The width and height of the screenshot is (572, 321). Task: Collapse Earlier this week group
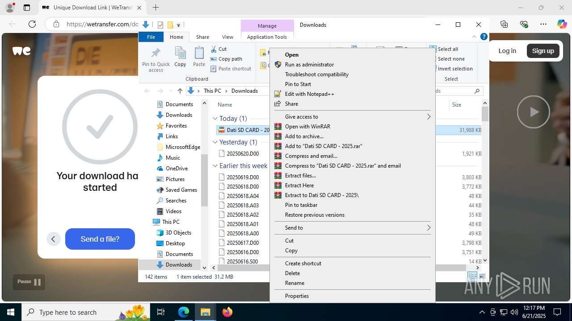pyautogui.click(x=215, y=166)
